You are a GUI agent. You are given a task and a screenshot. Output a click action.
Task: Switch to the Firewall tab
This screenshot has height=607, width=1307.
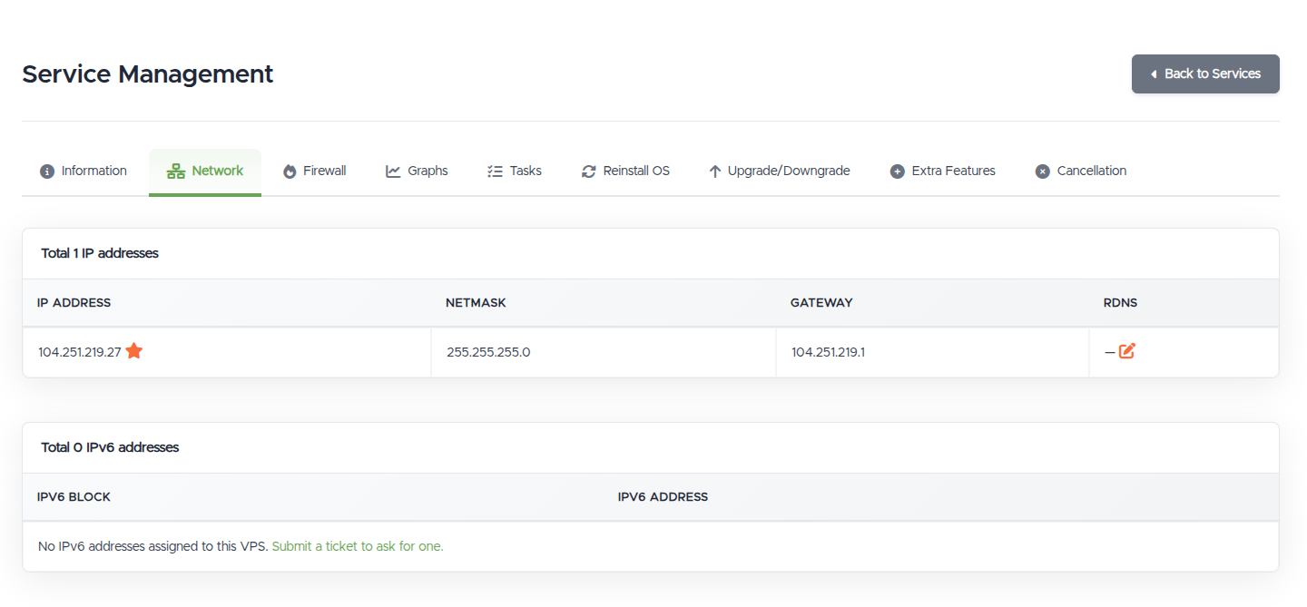coord(314,171)
